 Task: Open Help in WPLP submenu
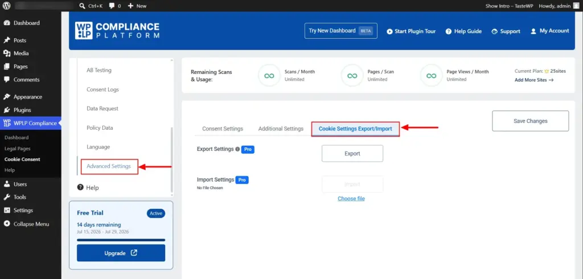coord(10,170)
